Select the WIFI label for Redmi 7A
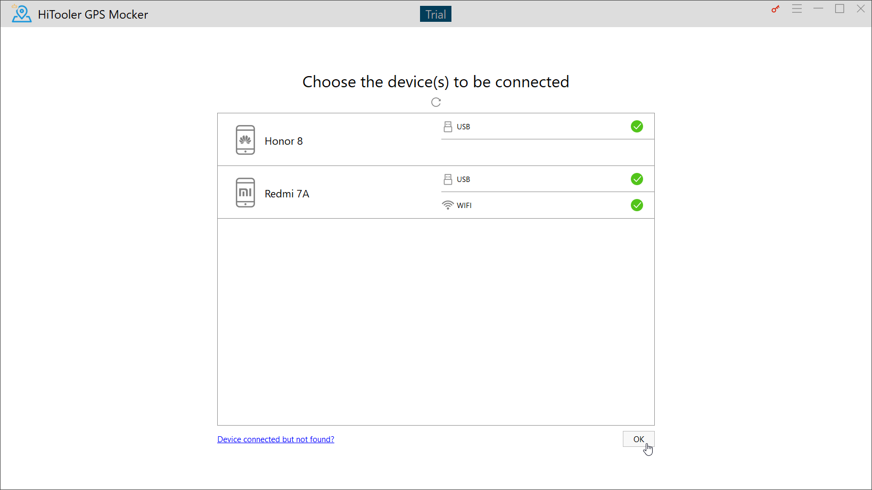Screen dimensions: 872x490 click(x=464, y=205)
